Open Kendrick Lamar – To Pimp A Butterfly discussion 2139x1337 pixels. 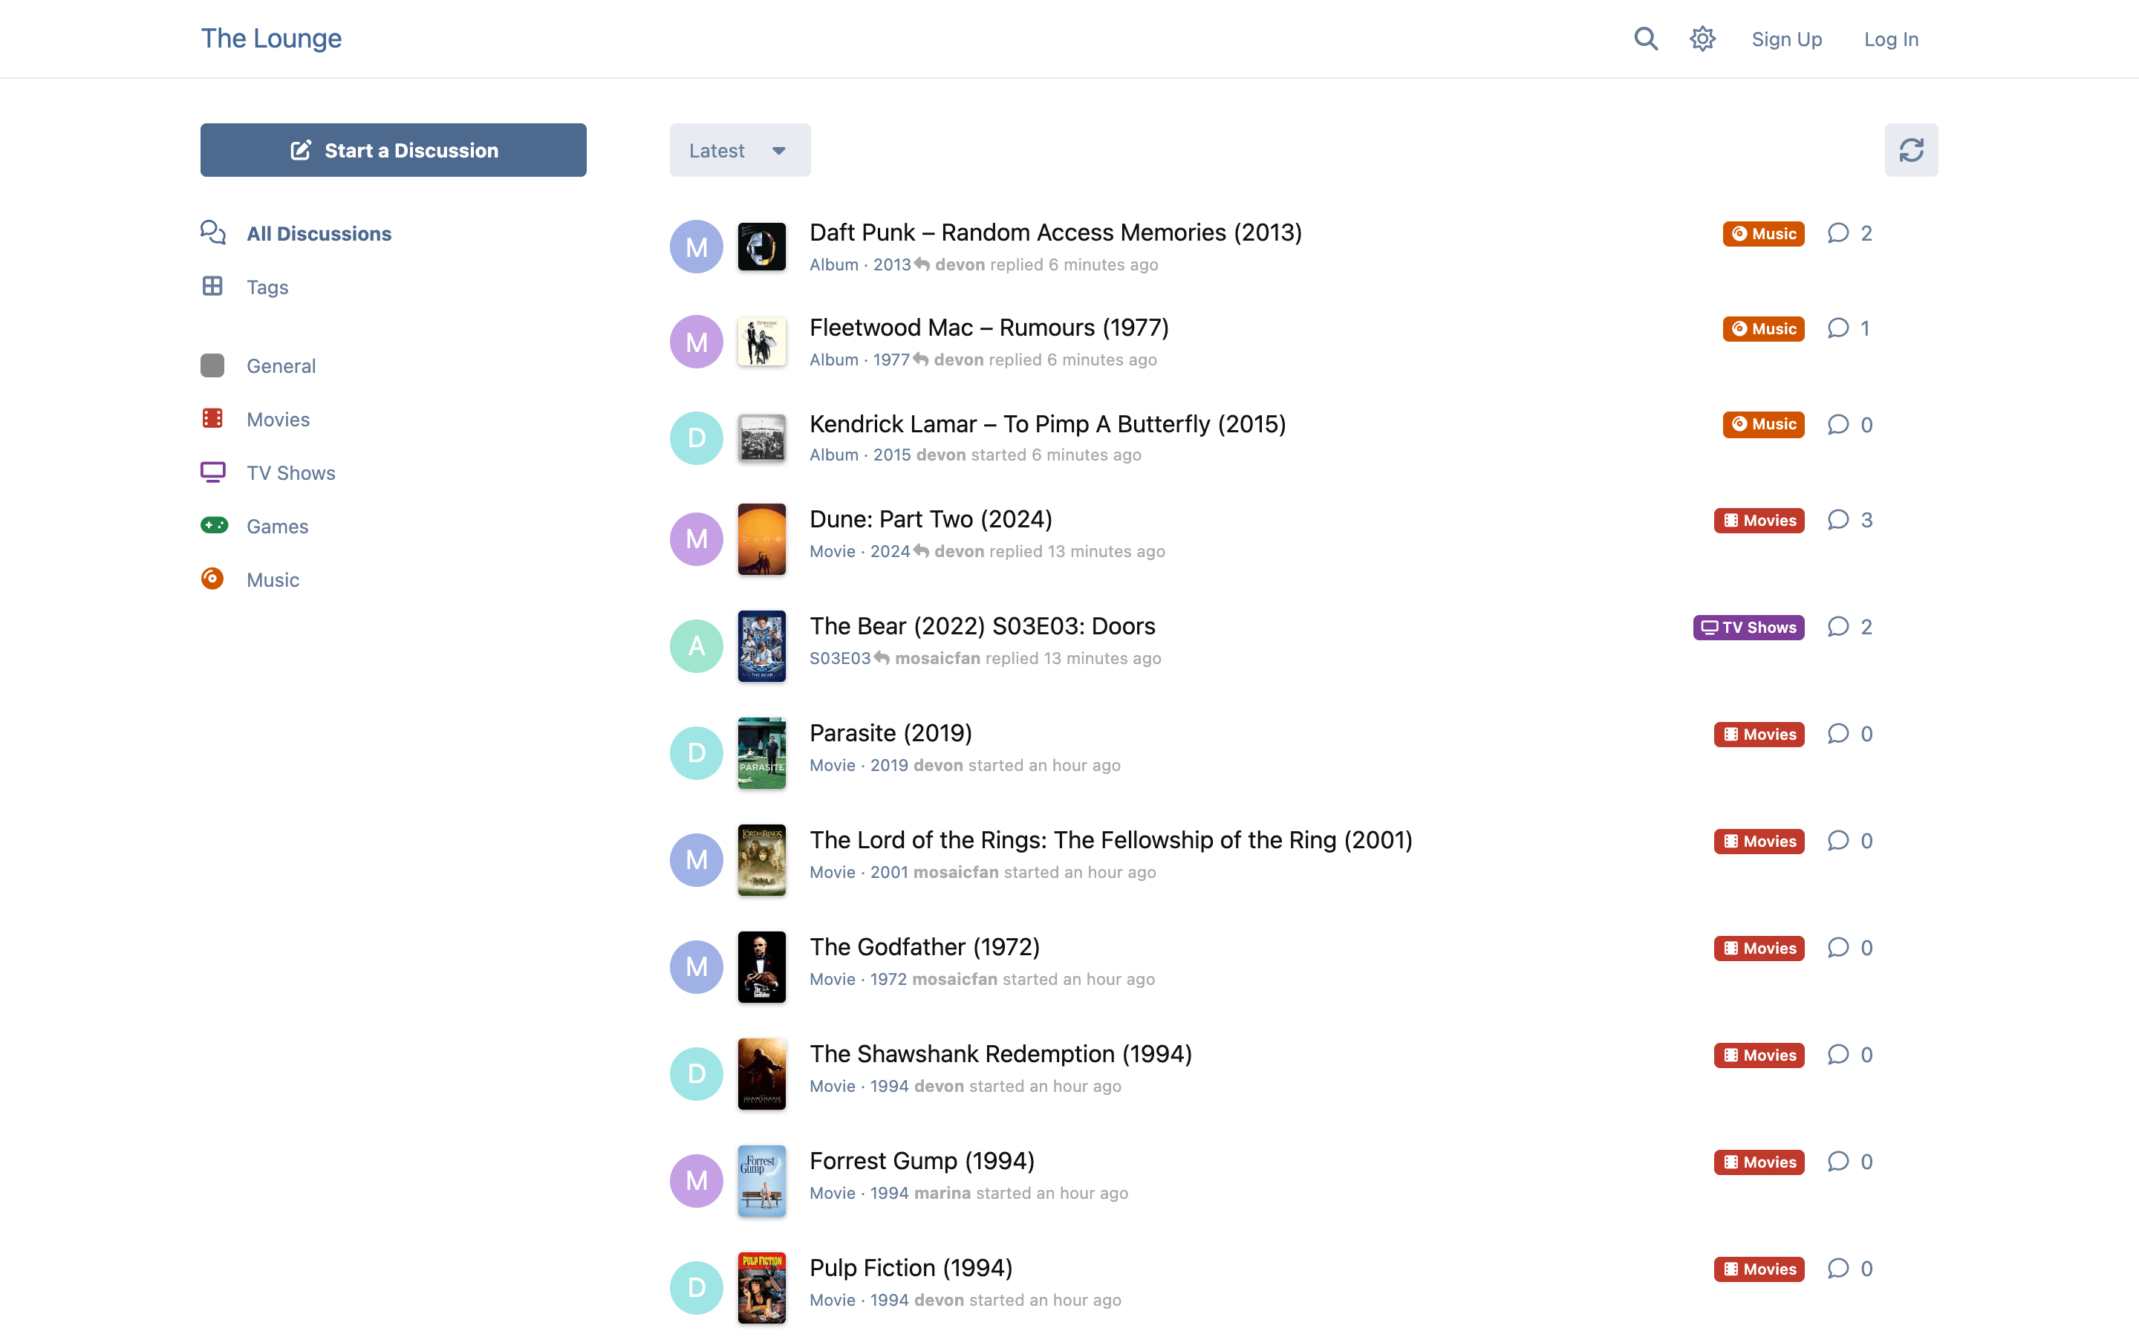tap(1047, 423)
